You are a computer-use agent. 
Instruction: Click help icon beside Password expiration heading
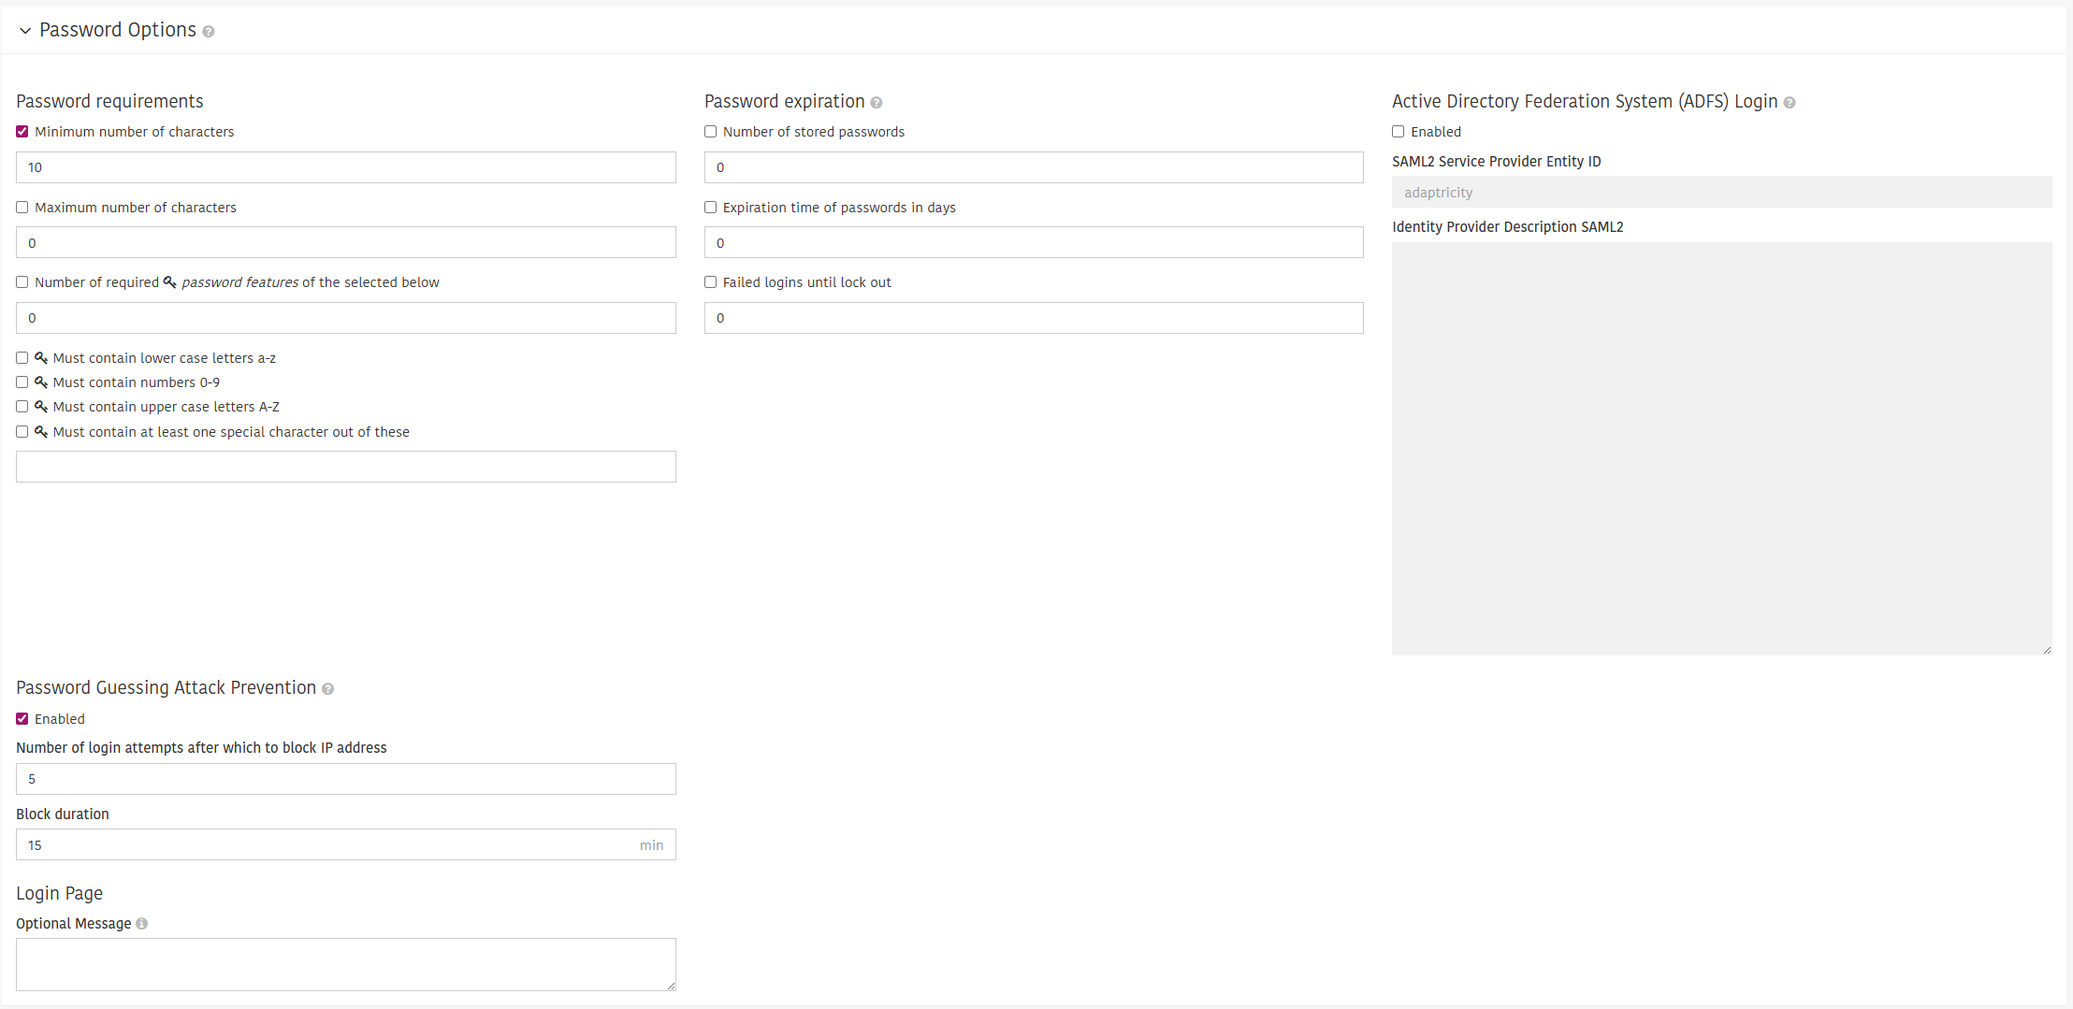[x=877, y=103]
